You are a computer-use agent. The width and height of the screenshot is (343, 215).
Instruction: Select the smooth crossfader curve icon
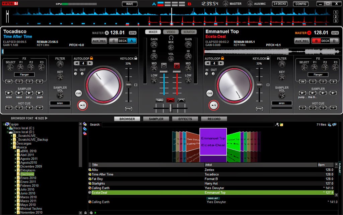181,100
